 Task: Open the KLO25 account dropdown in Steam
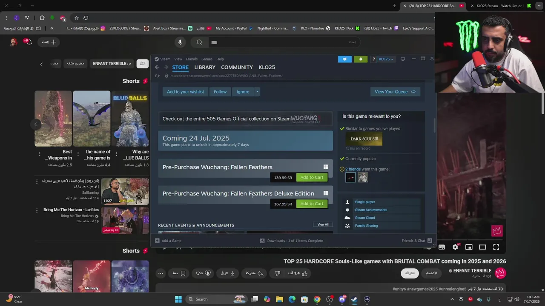click(386, 59)
